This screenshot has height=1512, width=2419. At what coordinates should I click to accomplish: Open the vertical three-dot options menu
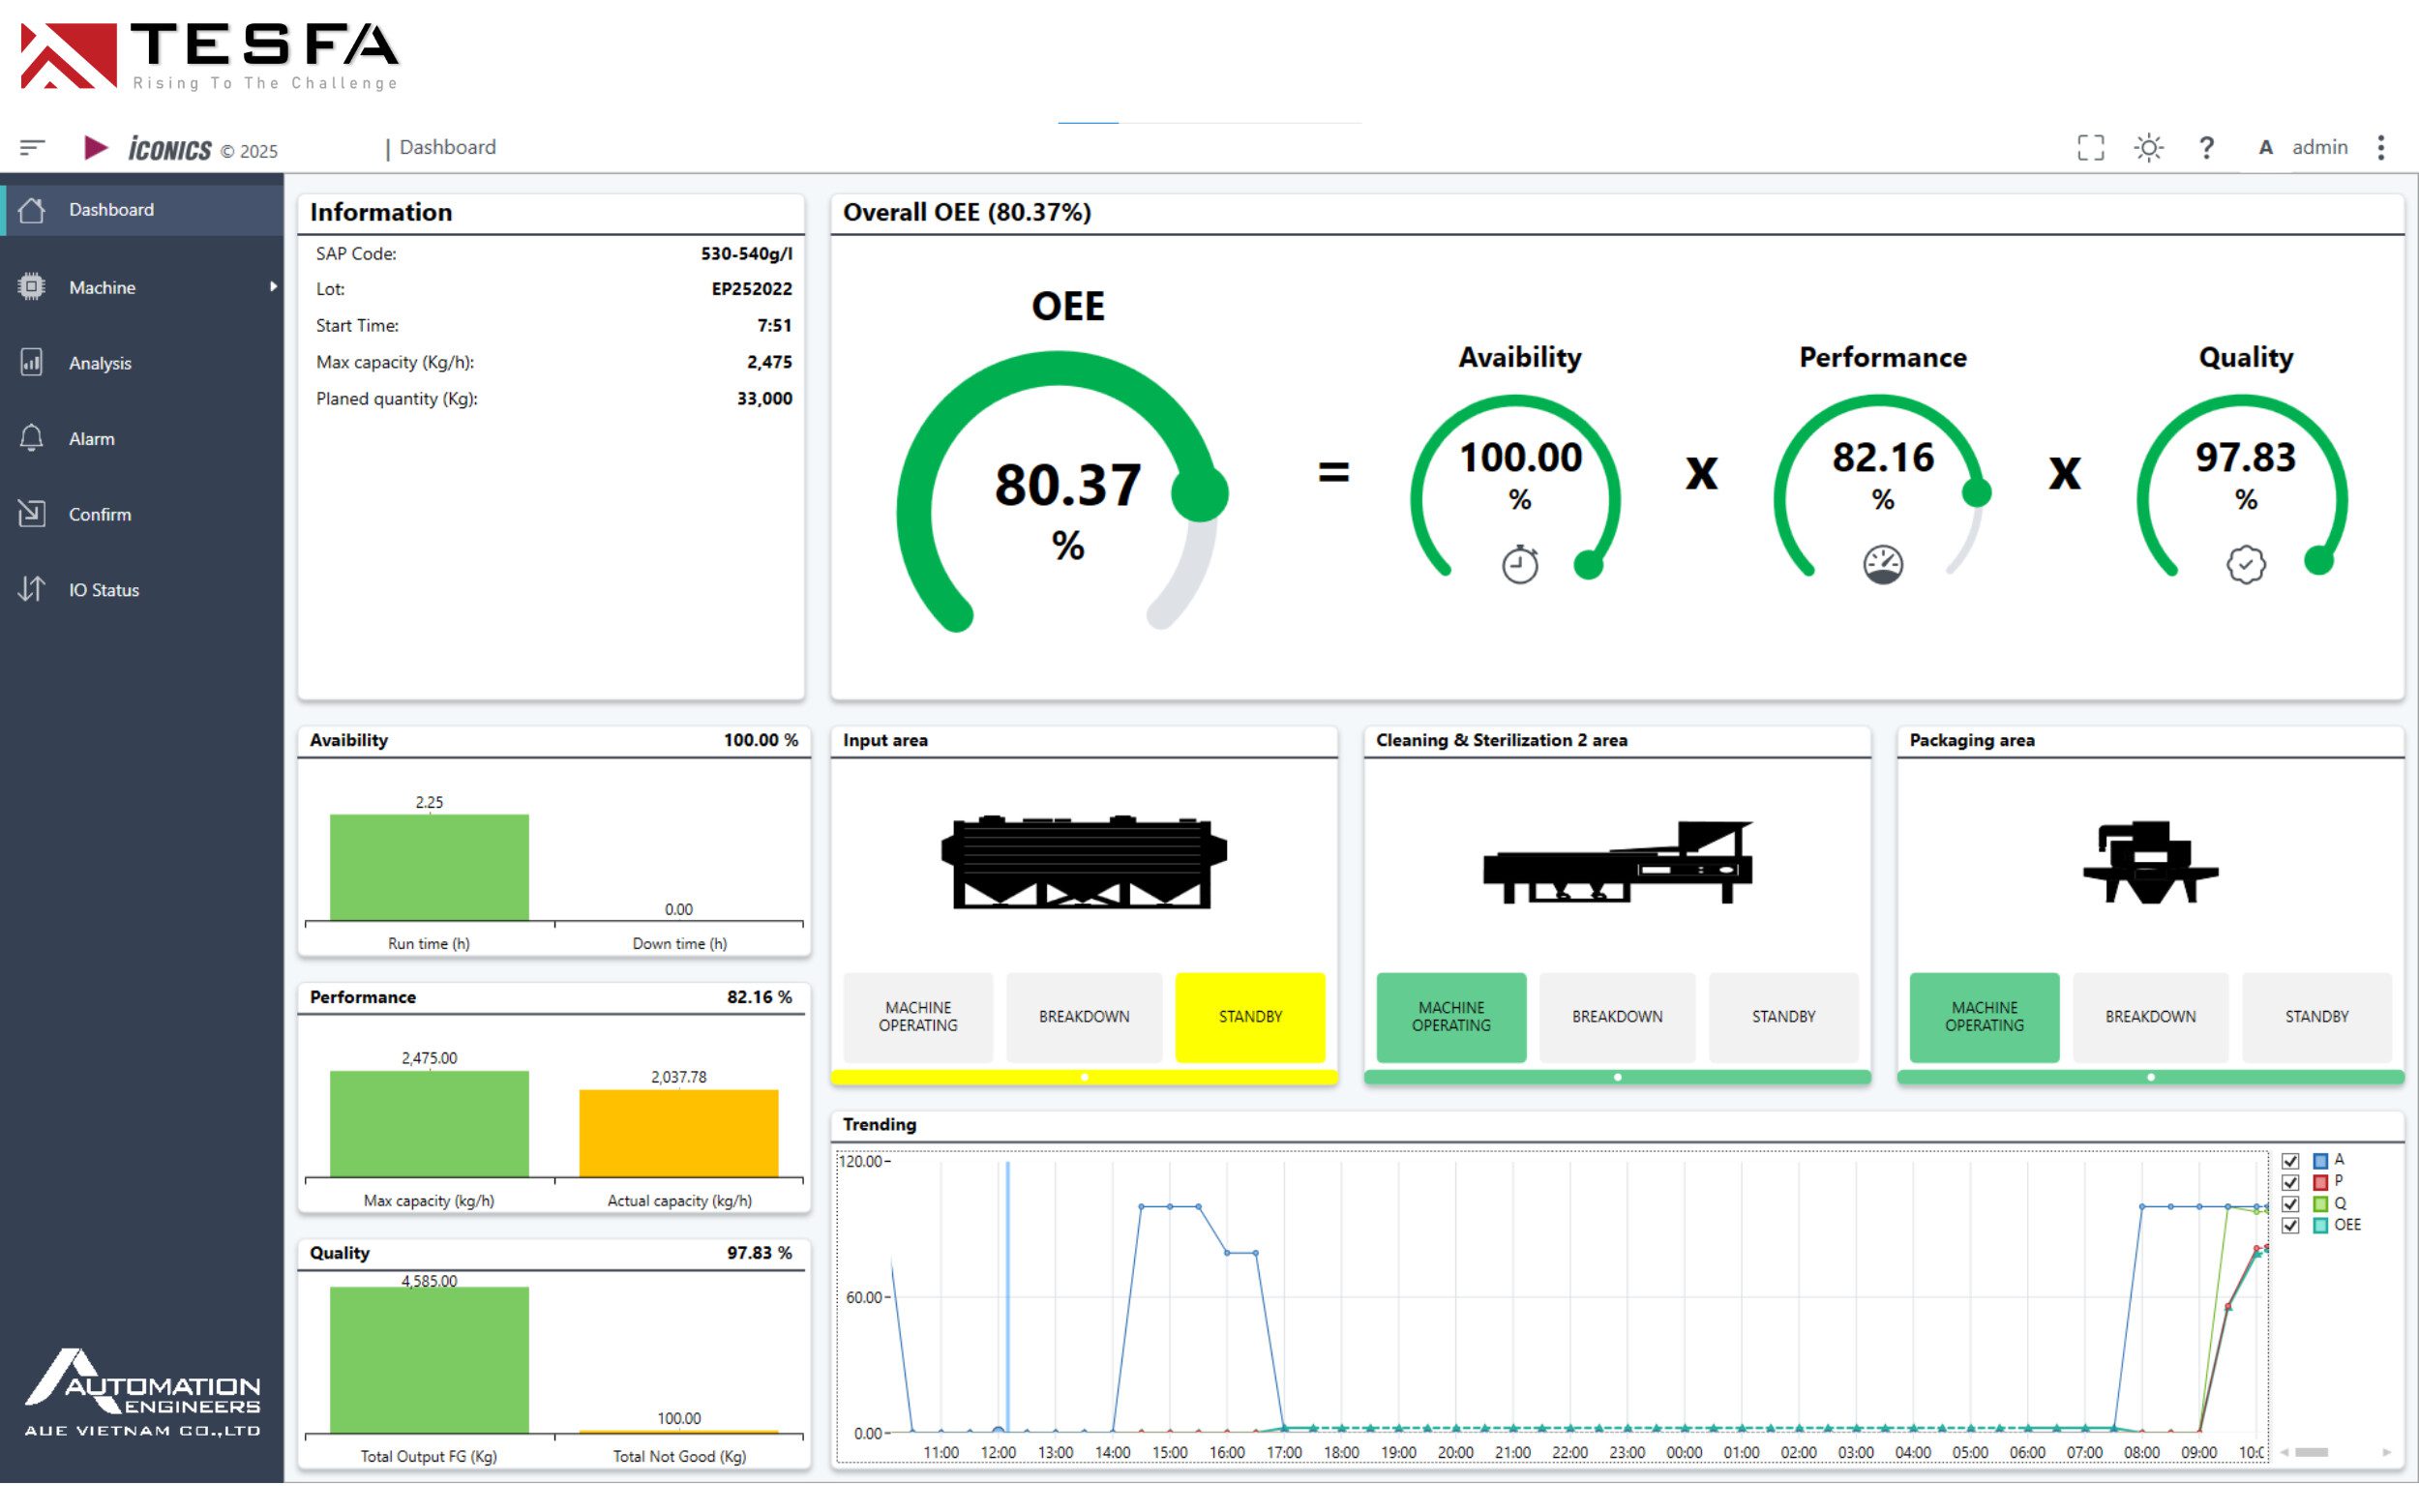click(2381, 147)
